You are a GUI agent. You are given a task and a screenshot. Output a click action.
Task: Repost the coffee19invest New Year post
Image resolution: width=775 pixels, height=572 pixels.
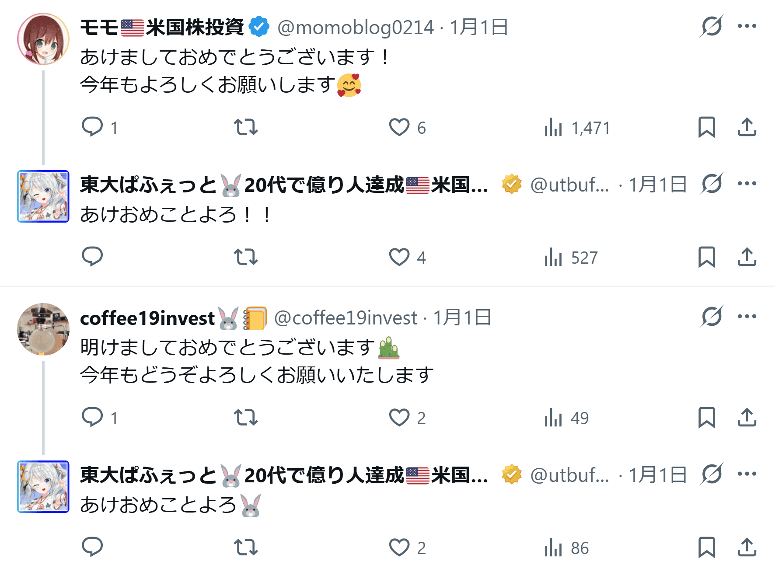coord(246,417)
